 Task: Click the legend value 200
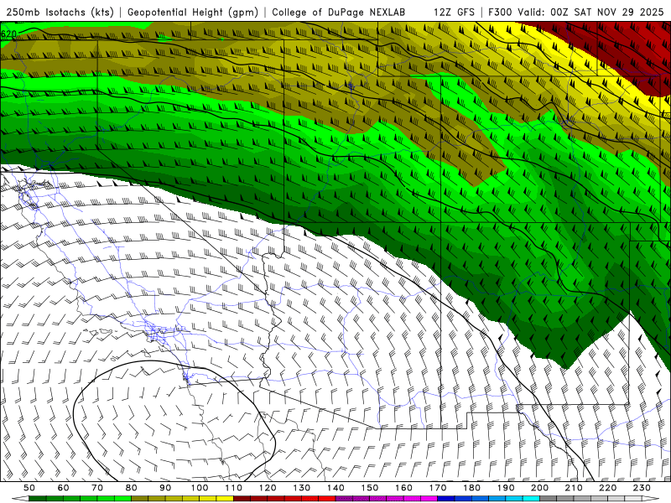[x=539, y=488]
